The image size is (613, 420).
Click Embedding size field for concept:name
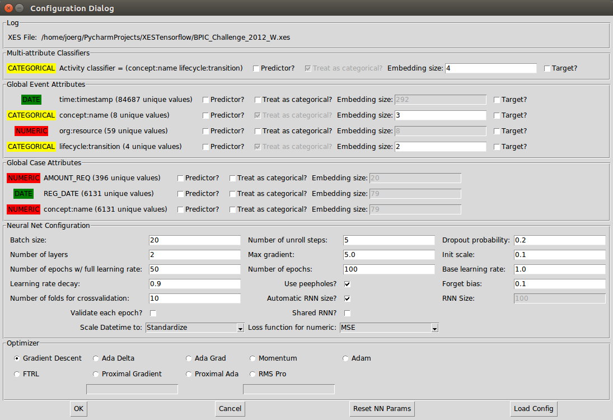(440, 115)
